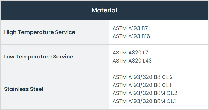
Task: Click the word High in first row
Action: [10, 32]
